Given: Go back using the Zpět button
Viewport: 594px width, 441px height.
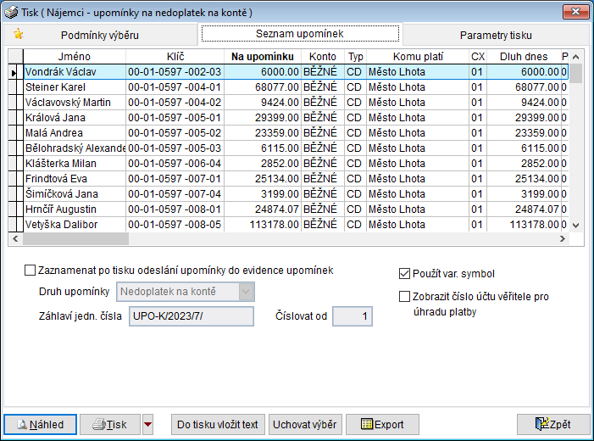Looking at the screenshot, I should click(552, 424).
